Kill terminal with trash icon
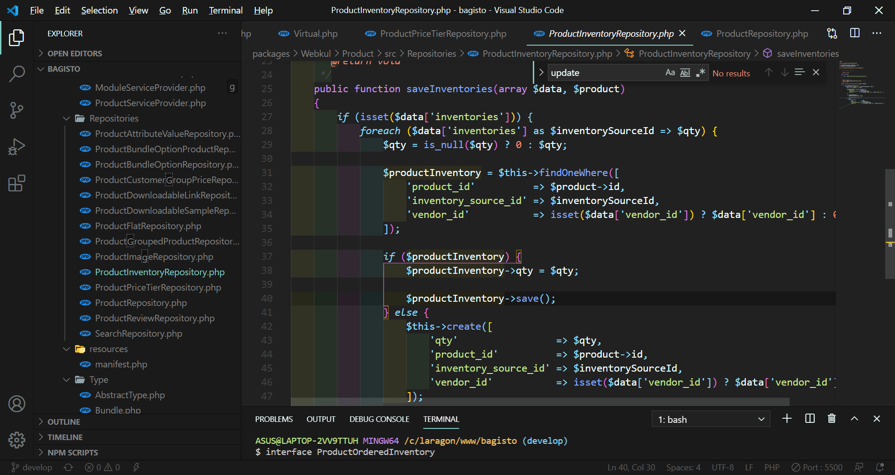 (832, 419)
